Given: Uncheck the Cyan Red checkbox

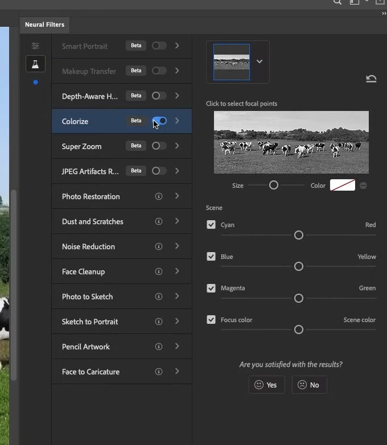Looking at the screenshot, I should pos(211,225).
